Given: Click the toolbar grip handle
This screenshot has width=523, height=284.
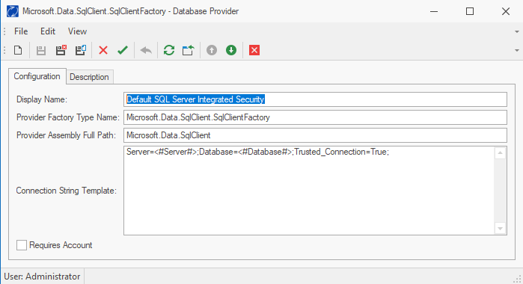Looking at the screenshot, I should pyautogui.click(x=4, y=50).
